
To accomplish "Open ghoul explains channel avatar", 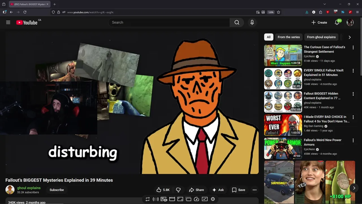I will click(10, 190).
